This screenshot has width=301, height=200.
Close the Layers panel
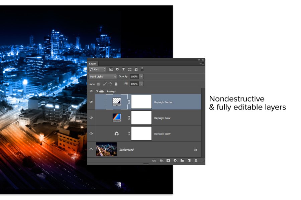click(x=203, y=60)
